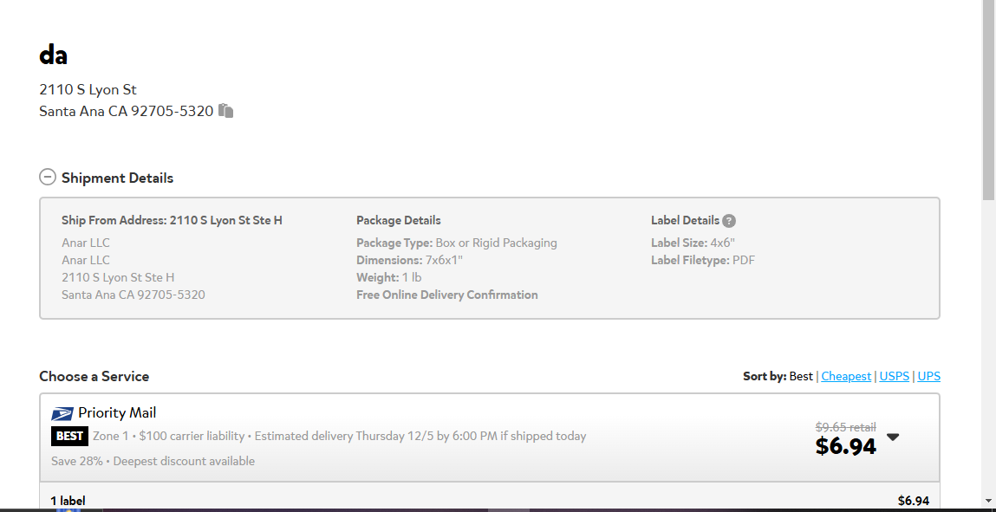Expand the Priority Mail price dropdown arrow
996x512 pixels.
coord(893,437)
